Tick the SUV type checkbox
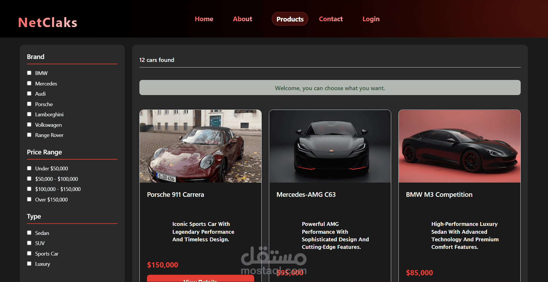 29,243
